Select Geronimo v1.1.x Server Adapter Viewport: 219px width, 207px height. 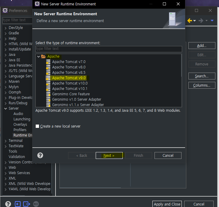78,105
